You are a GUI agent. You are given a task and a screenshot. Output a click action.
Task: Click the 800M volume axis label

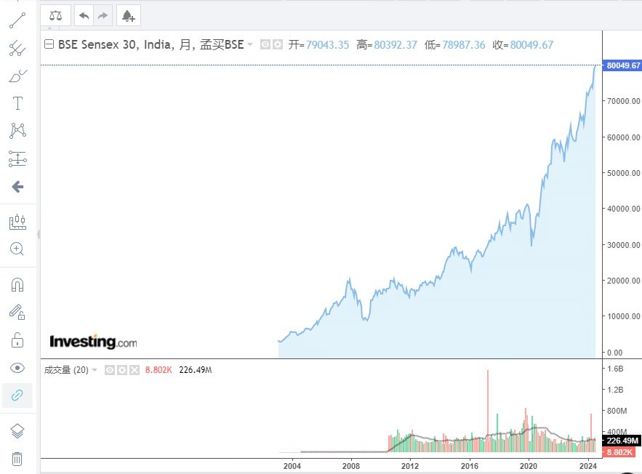click(617, 410)
